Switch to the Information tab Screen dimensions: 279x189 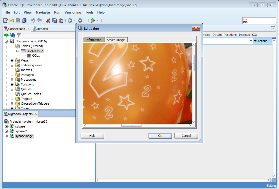(93, 40)
